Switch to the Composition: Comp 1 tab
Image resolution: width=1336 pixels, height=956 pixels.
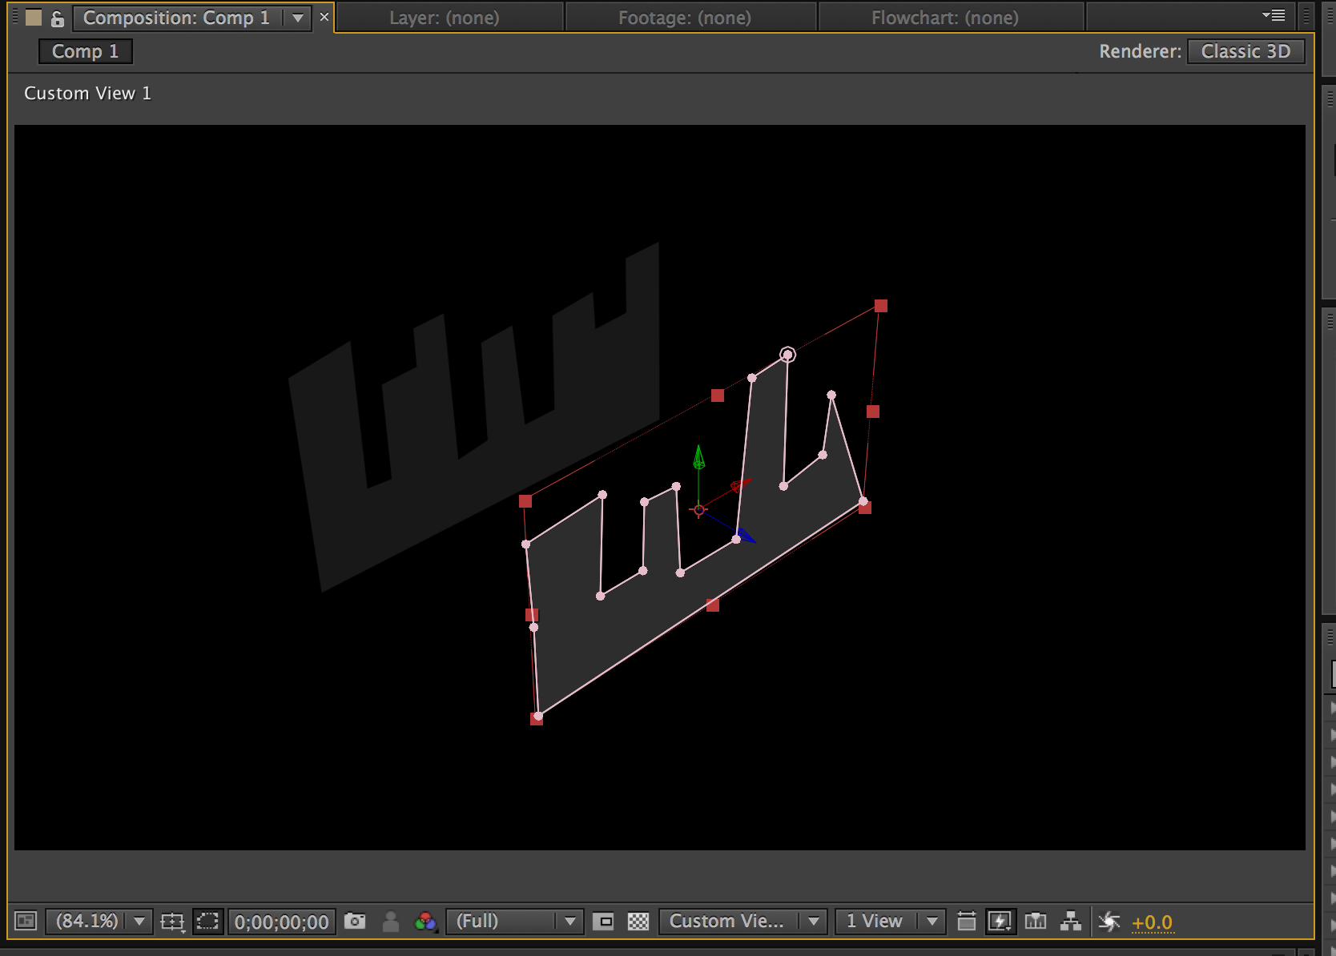176,18
